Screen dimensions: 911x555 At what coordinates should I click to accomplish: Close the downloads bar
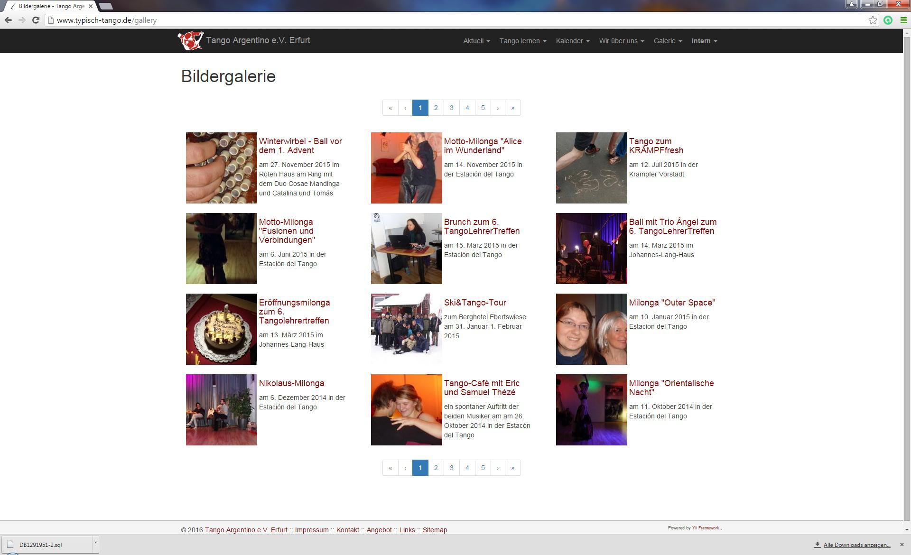pyautogui.click(x=902, y=545)
